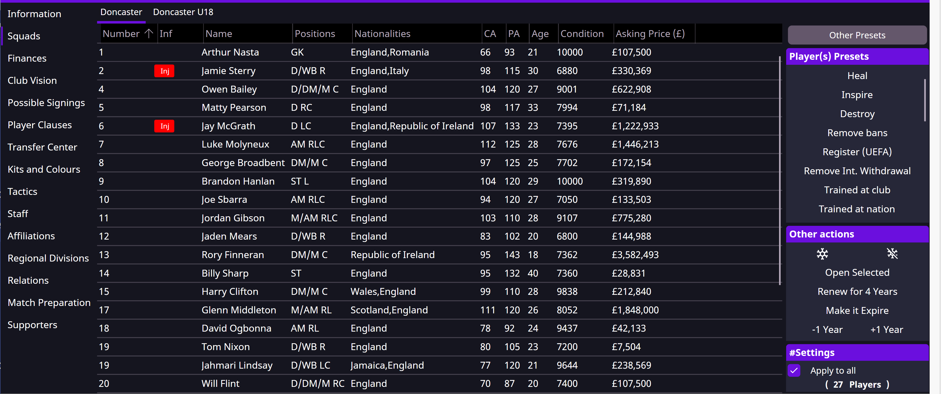The height and width of the screenshot is (394, 941).
Task: Click the Heal preset
Action: coord(857,76)
